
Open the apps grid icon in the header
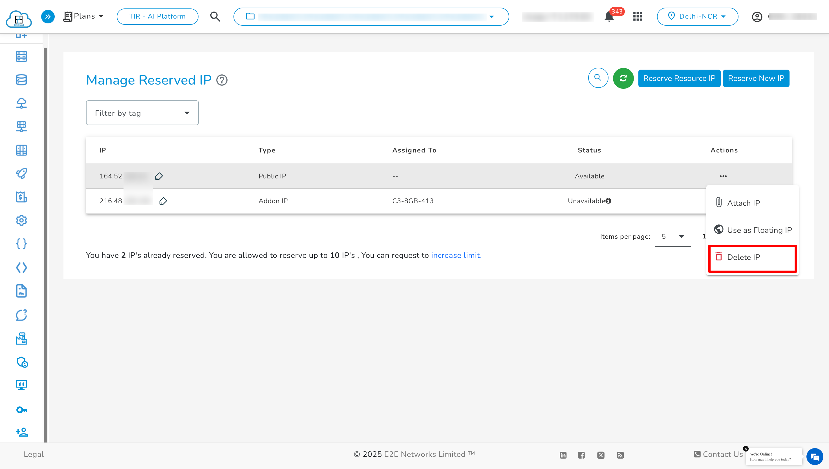pos(637,16)
